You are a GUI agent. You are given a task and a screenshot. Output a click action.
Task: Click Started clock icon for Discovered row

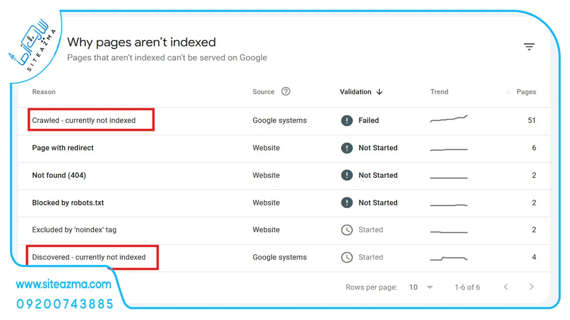point(347,257)
